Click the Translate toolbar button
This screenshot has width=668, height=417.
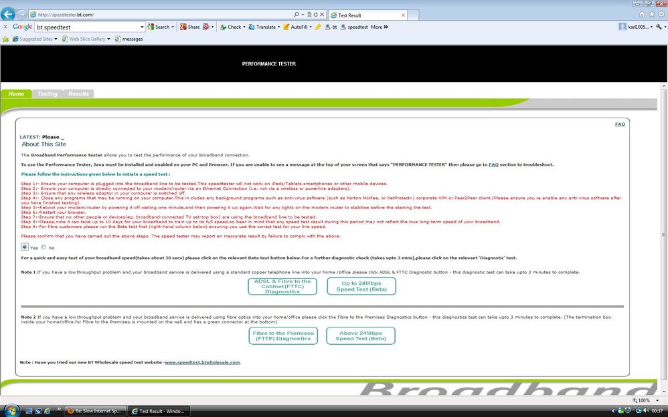(262, 27)
